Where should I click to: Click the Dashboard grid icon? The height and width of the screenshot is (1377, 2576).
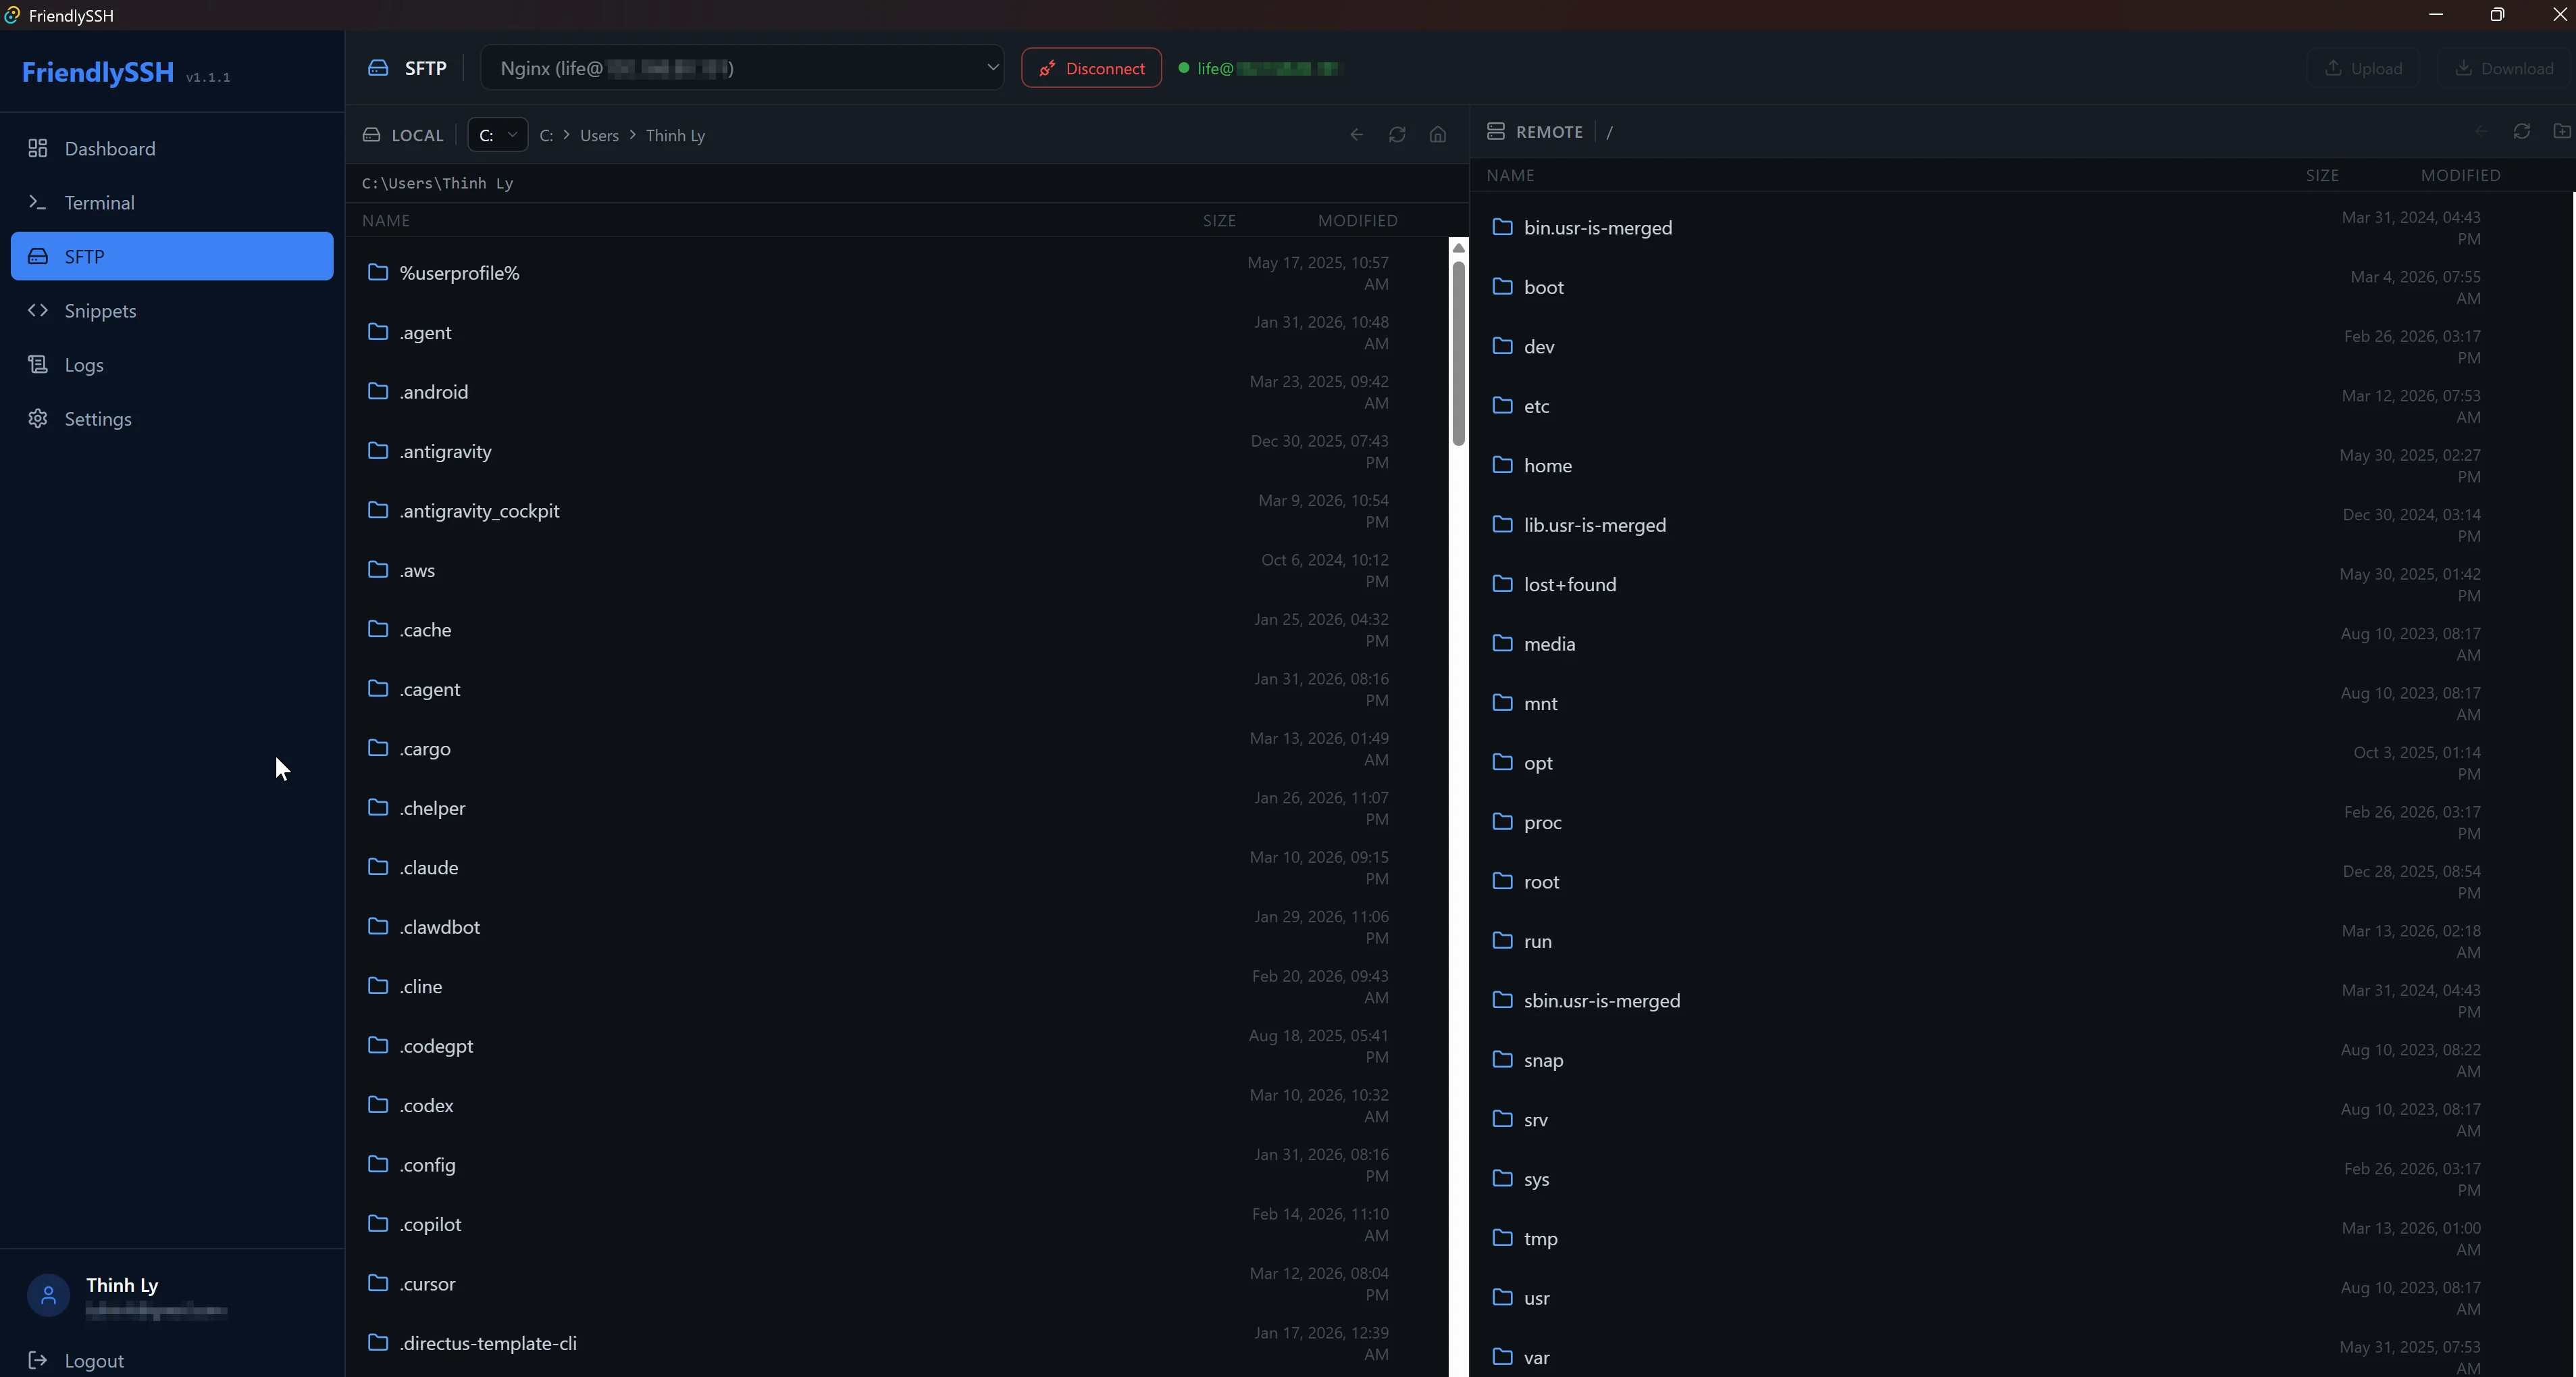coord(38,148)
